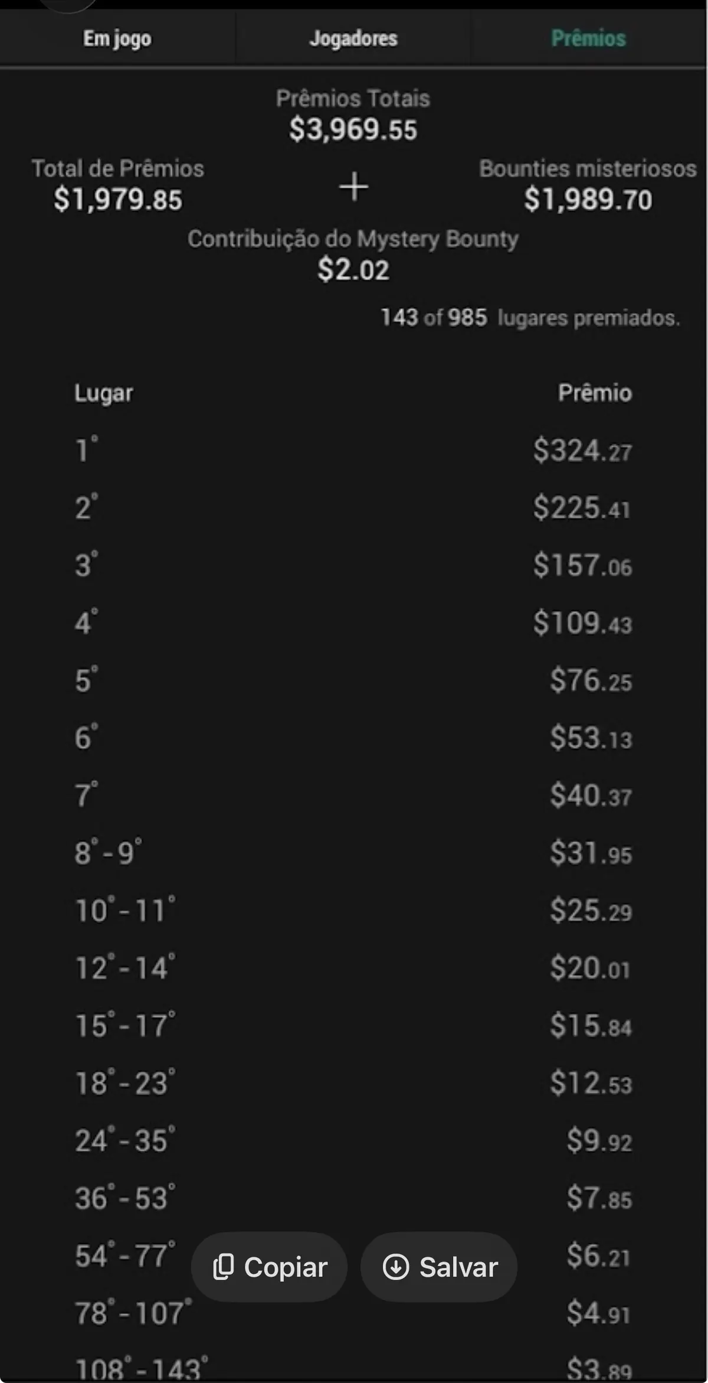708x1383 pixels.
Task: Tap the Copiar button label
Action: click(x=286, y=1267)
